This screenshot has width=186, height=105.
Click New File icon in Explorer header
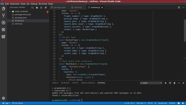32,8
